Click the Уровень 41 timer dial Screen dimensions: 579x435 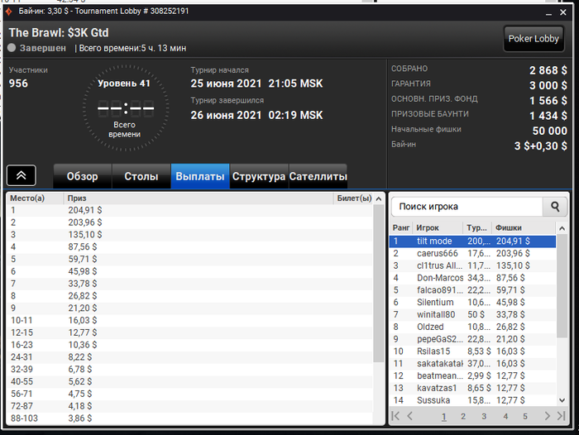tap(126, 108)
